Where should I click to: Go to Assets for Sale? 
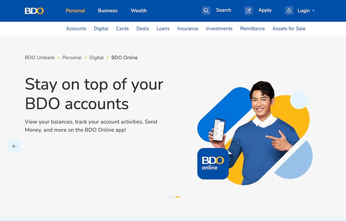289,28
